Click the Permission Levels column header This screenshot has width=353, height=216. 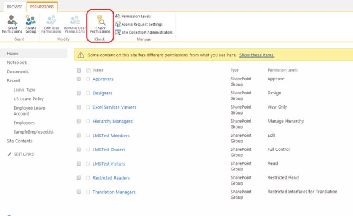282,70
